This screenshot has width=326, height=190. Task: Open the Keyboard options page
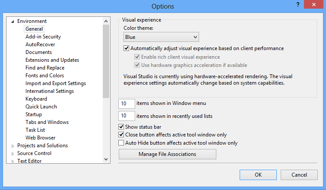click(x=36, y=99)
